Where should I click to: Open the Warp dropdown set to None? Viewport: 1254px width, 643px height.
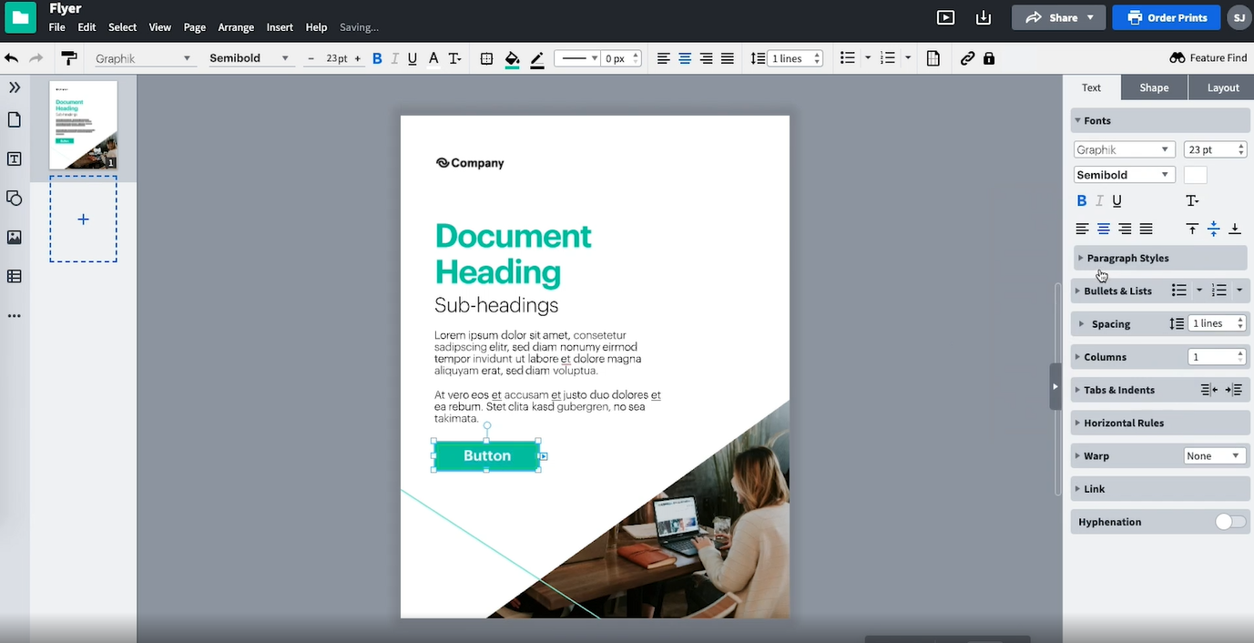[x=1215, y=455]
